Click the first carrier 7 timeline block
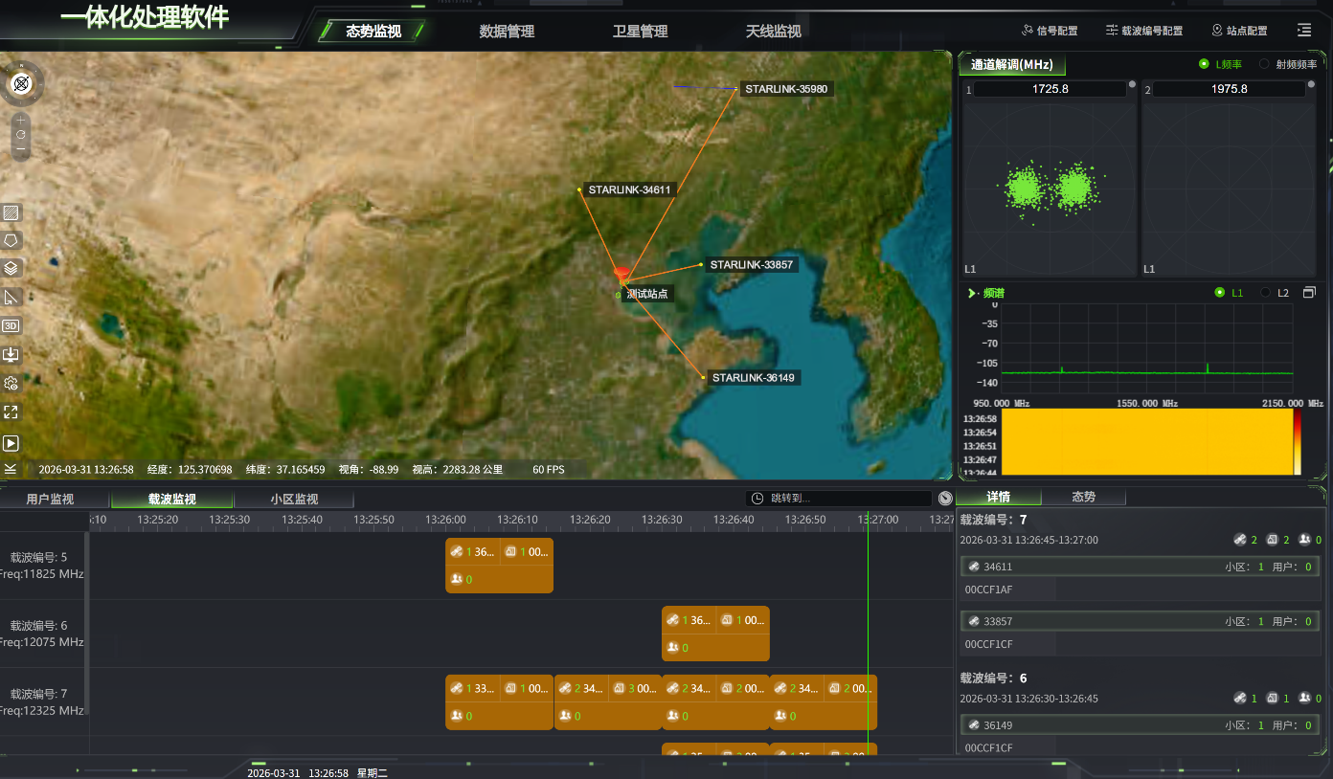This screenshot has width=1333, height=779. coord(499,701)
